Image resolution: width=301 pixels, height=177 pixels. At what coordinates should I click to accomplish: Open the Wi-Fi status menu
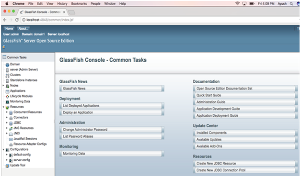(x=237, y=3)
